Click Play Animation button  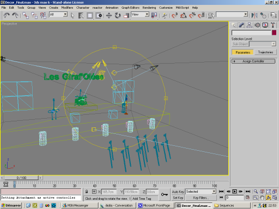click(234, 192)
